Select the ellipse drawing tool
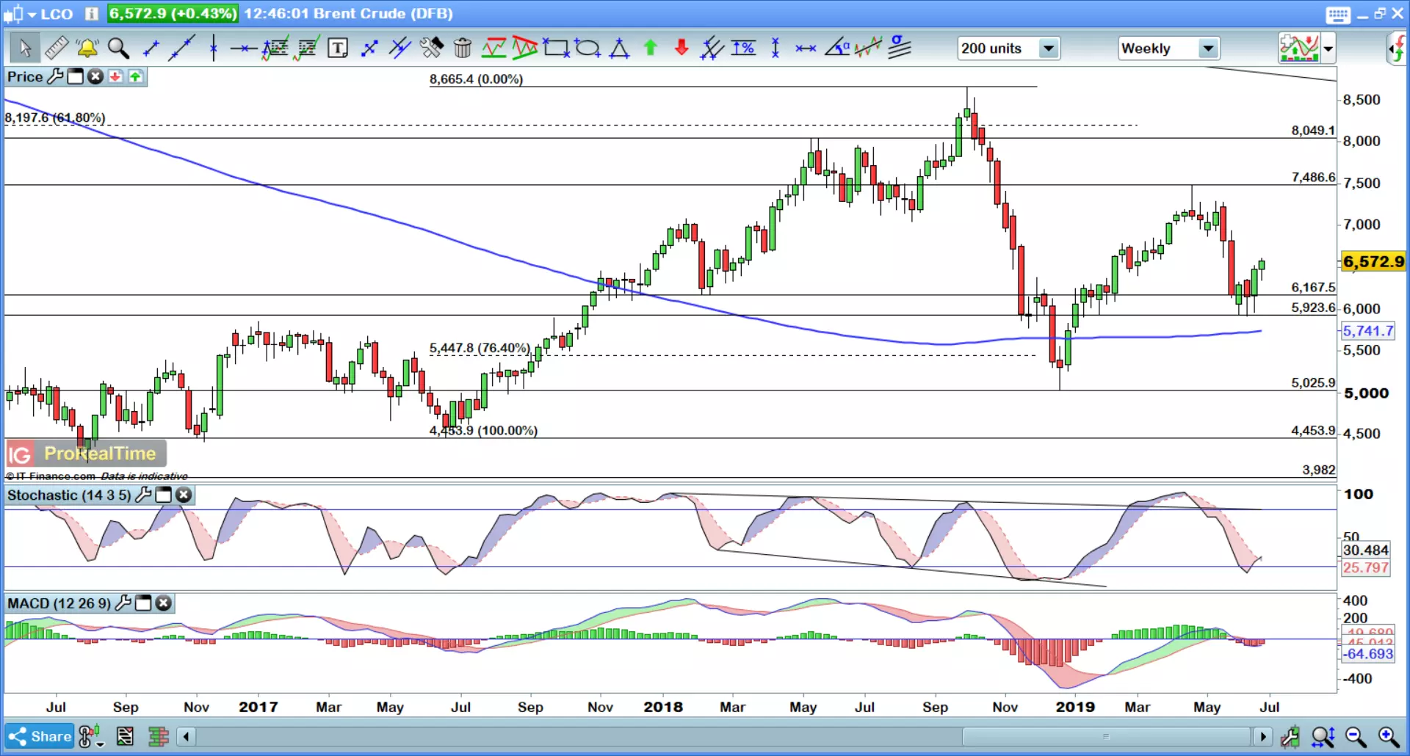The width and height of the screenshot is (1410, 756). click(x=587, y=48)
